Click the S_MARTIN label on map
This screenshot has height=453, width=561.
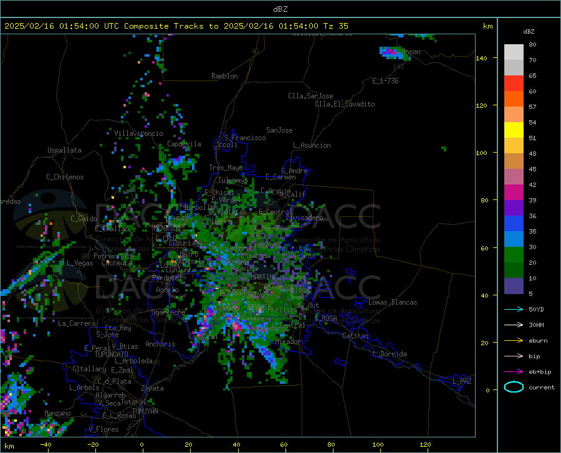click(x=259, y=277)
